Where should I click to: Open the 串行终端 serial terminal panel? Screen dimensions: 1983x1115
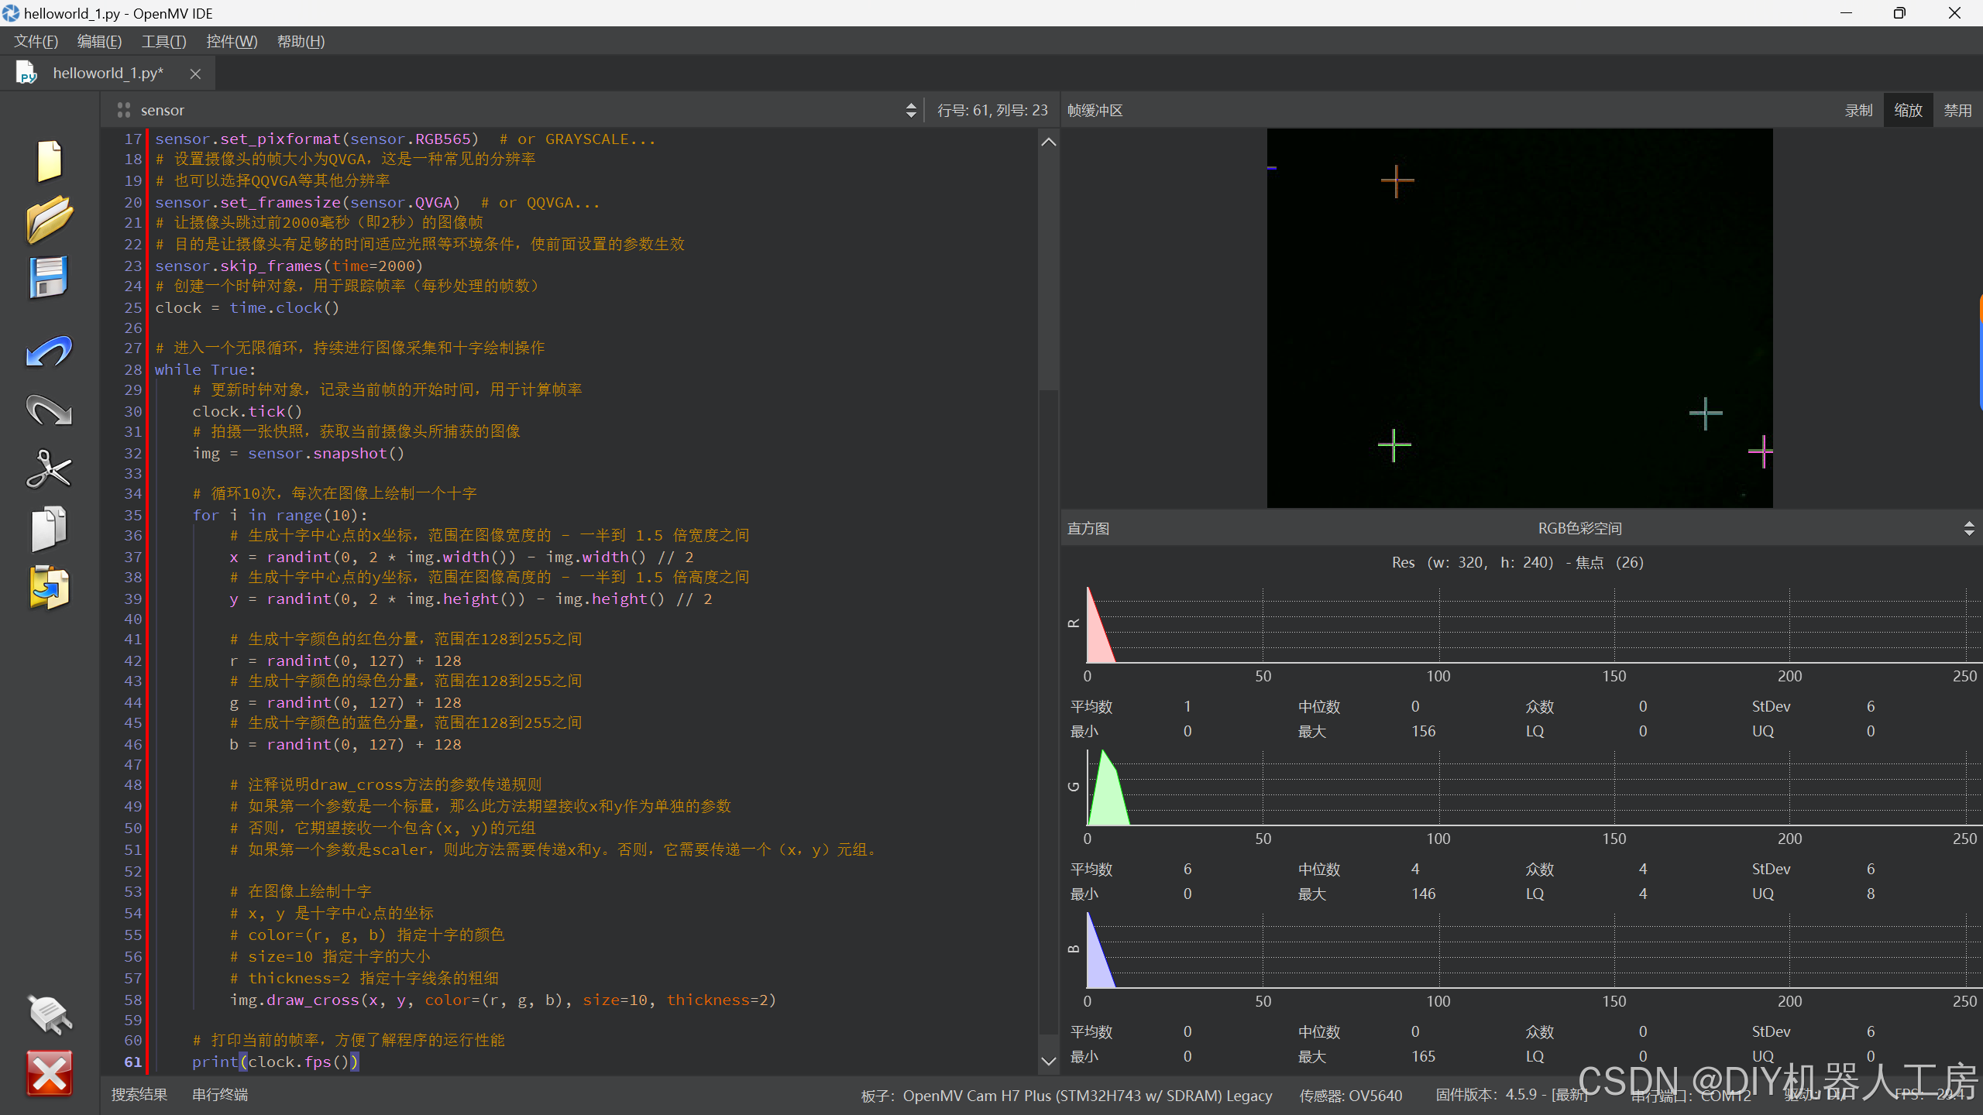tap(220, 1094)
